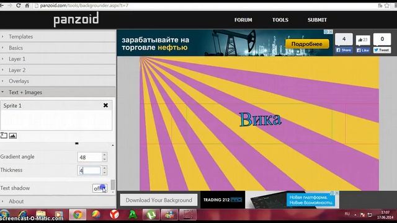Share on Facebook button

click(344, 50)
